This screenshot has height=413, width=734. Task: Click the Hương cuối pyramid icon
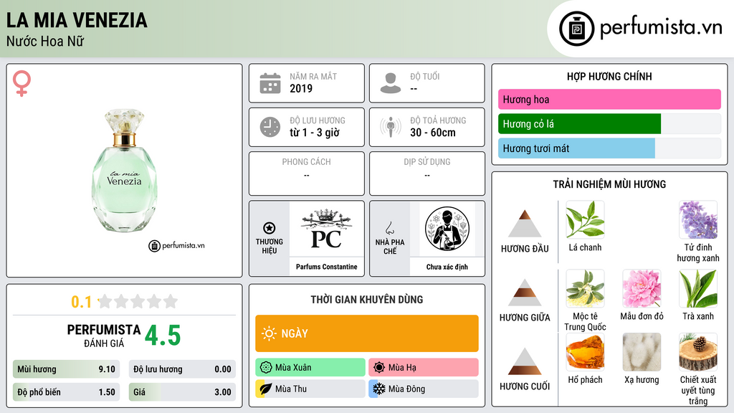[525, 361]
